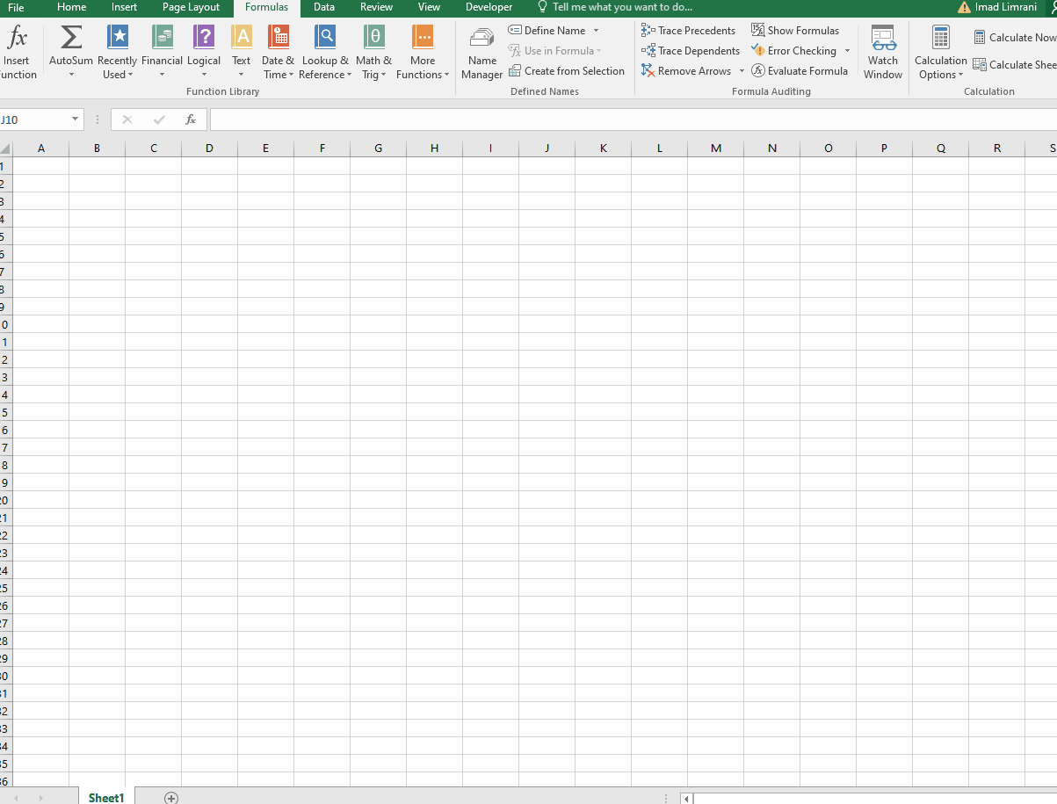Open the Name Manager
This screenshot has width=1057, height=804.
[481, 52]
